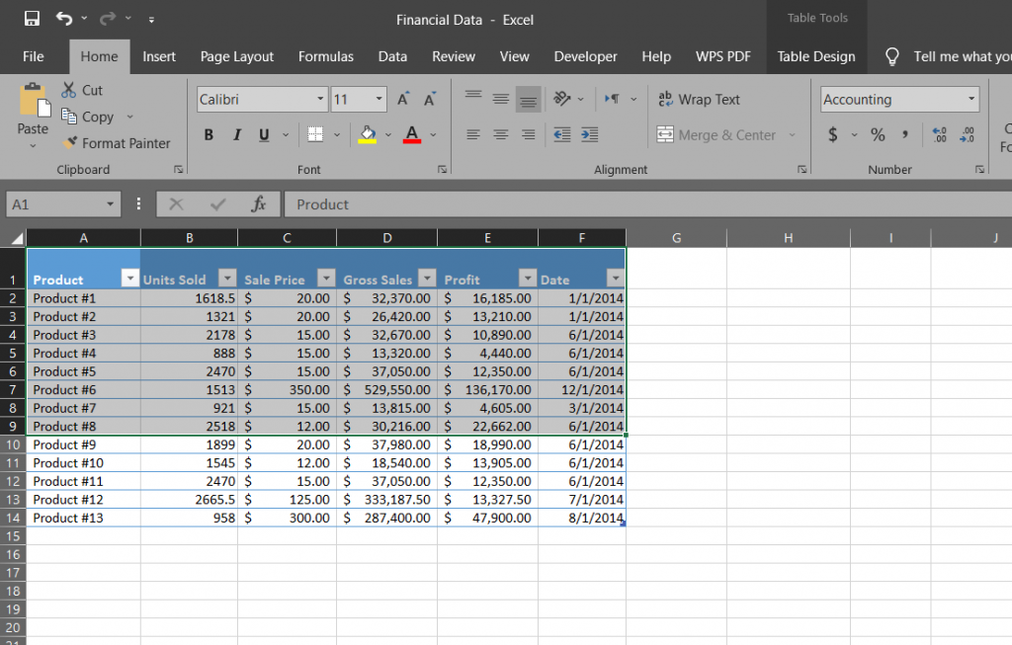
Task: Toggle Italic formatting
Action: (x=237, y=135)
